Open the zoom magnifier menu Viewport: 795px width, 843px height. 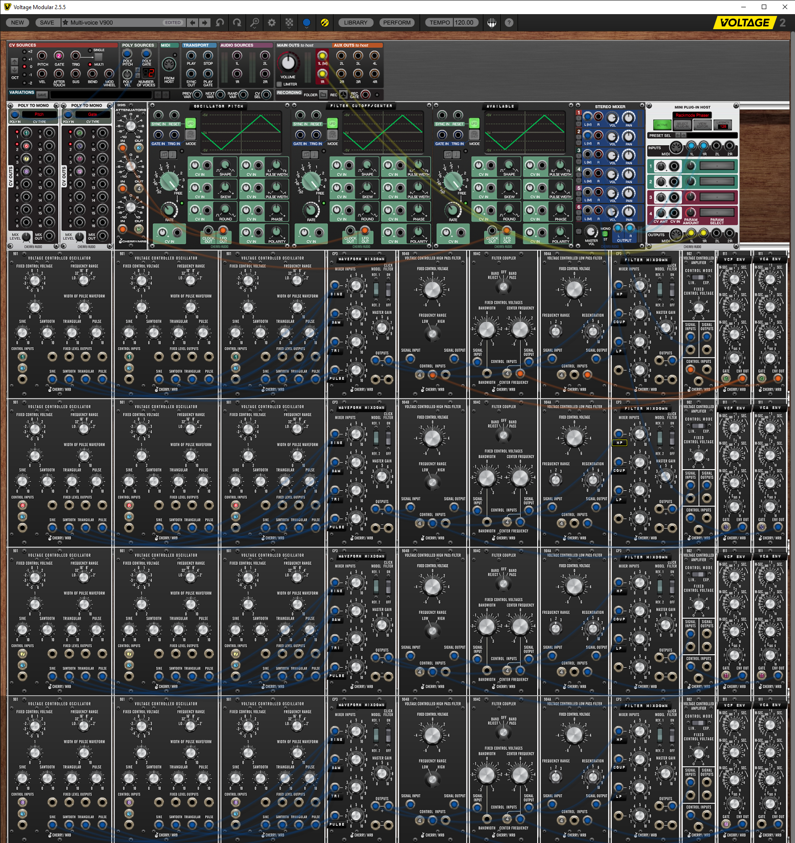tap(254, 22)
